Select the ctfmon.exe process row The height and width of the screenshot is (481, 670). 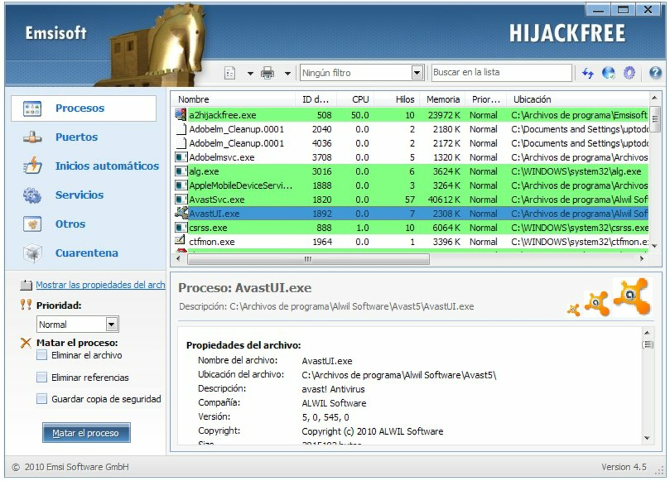411,242
